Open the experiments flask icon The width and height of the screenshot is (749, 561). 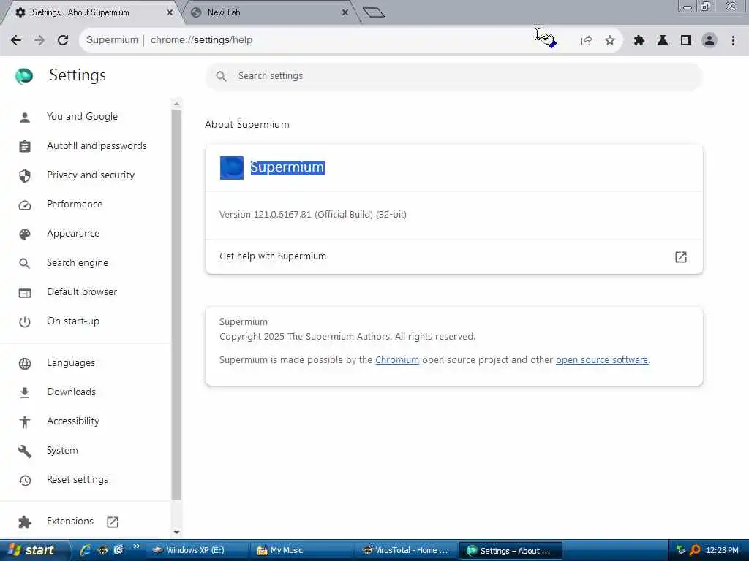click(663, 41)
